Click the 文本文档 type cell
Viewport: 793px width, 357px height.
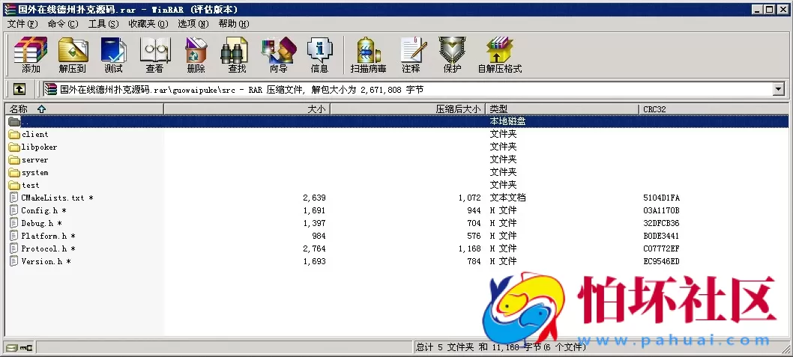click(507, 198)
